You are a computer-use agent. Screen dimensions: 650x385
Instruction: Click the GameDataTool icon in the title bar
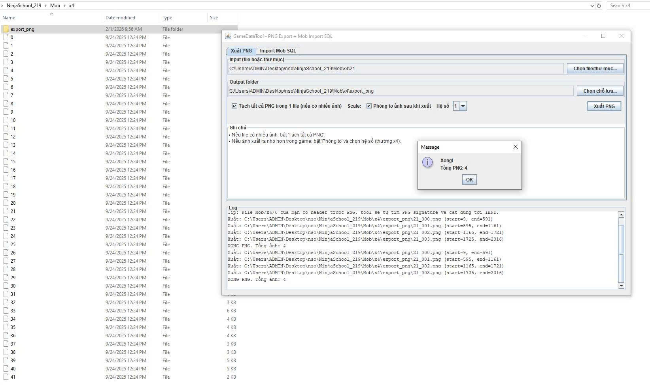coord(228,36)
